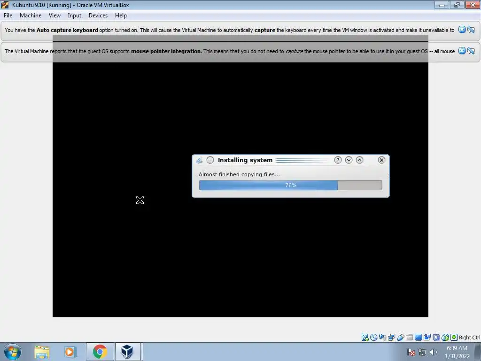This screenshot has width=481, height=361.
Task: Open the Help menu
Action: tap(121, 16)
